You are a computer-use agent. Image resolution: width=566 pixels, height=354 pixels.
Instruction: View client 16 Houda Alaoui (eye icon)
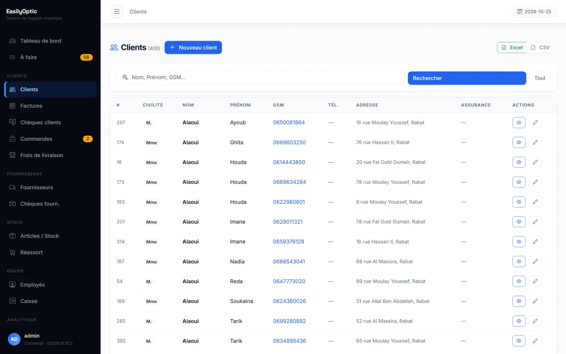(x=519, y=162)
